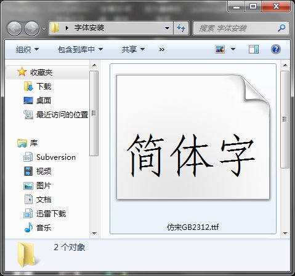Image resolution: width=295 pixels, height=276 pixels.
Task: Open the 迅雷下载 library
Action: click(51, 214)
